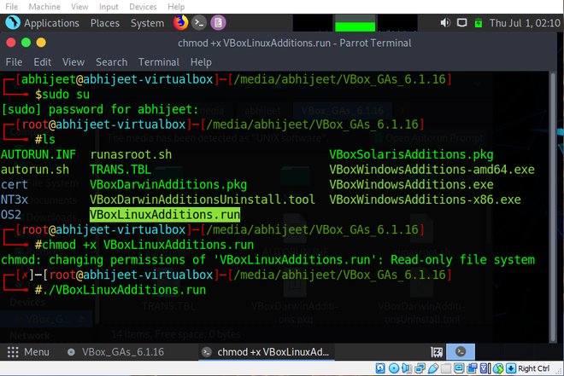Click the VirtualBox mouse integration icon
This screenshot has width=564, height=376.
pos(498,368)
